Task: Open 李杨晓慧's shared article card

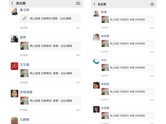Action: [50, 101]
